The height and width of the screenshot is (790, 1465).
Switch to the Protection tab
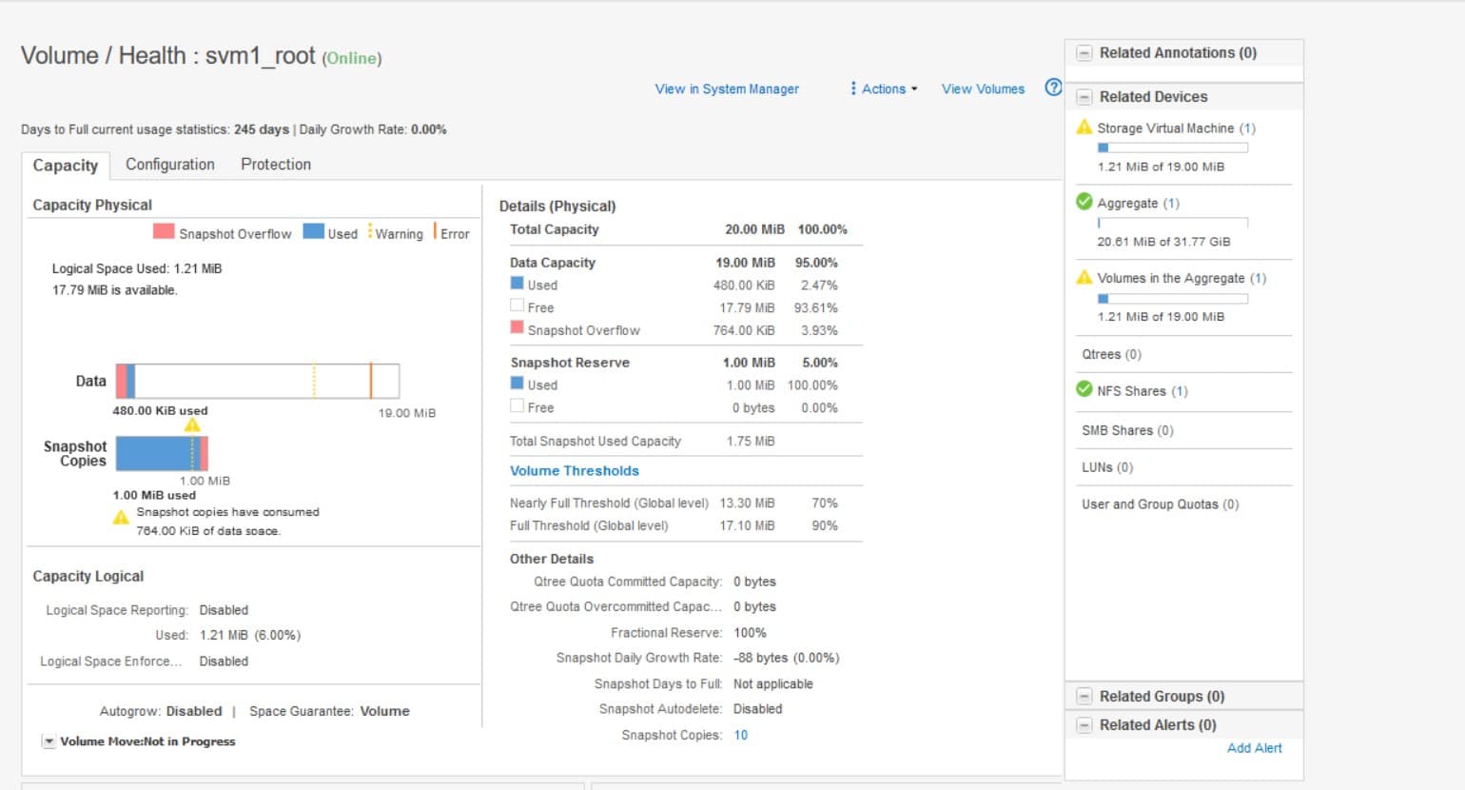tap(275, 165)
